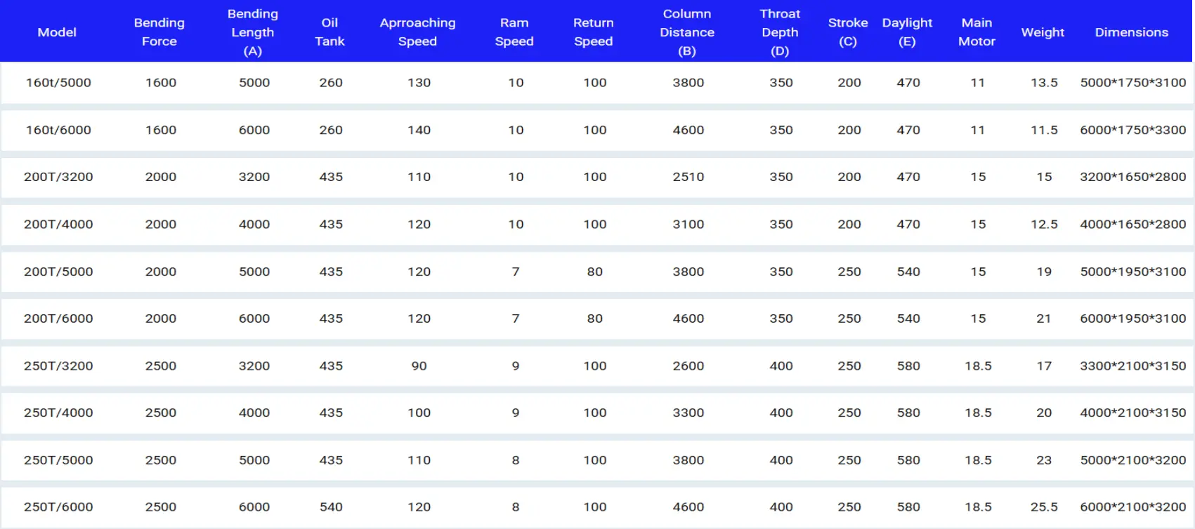Select the Dimensions column header
1195x529 pixels.
tap(1131, 32)
